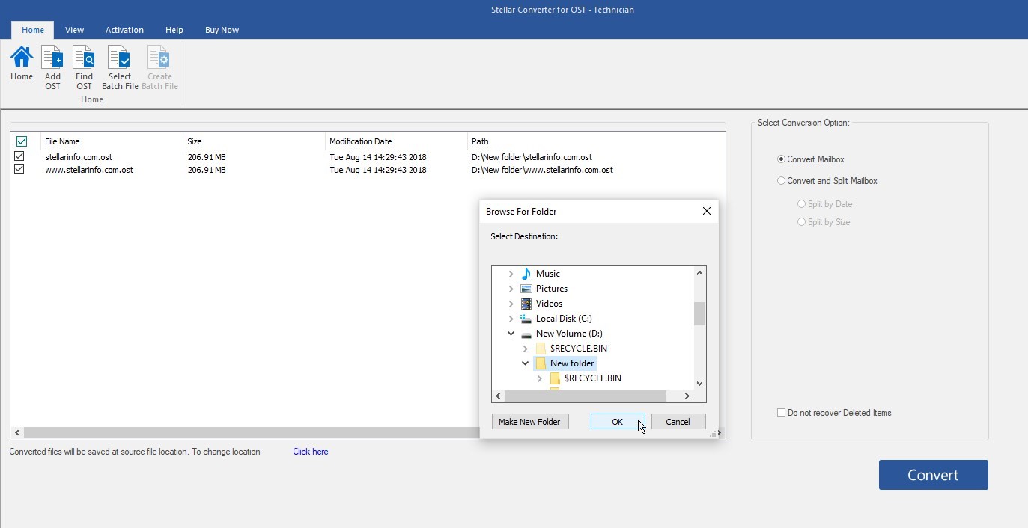Click the Find OST icon
The image size is (1028, 528).
[84, 58]
